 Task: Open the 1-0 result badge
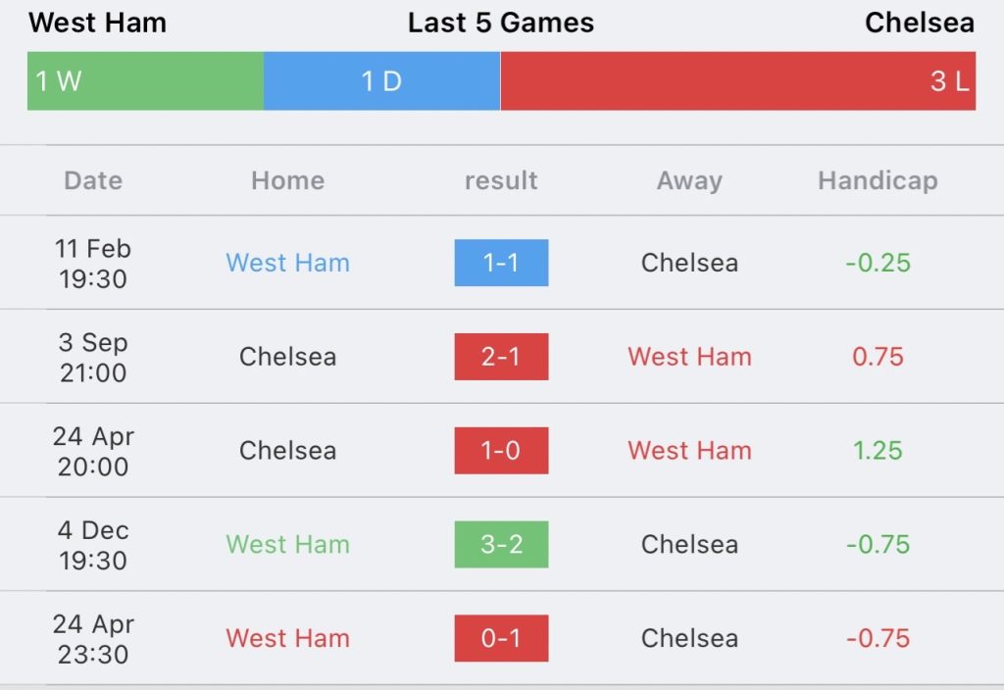[x=501, y=451]
